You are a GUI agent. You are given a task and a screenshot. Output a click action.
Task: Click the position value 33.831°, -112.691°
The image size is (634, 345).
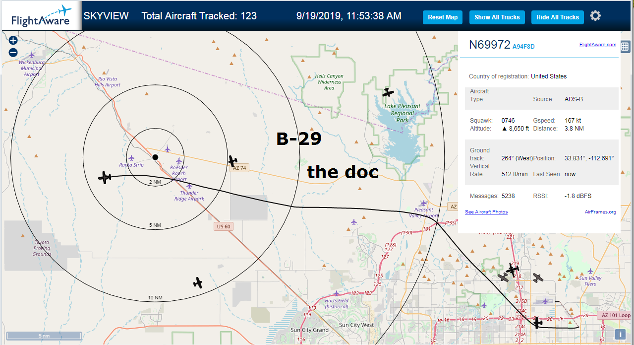(x=589, y=158)
